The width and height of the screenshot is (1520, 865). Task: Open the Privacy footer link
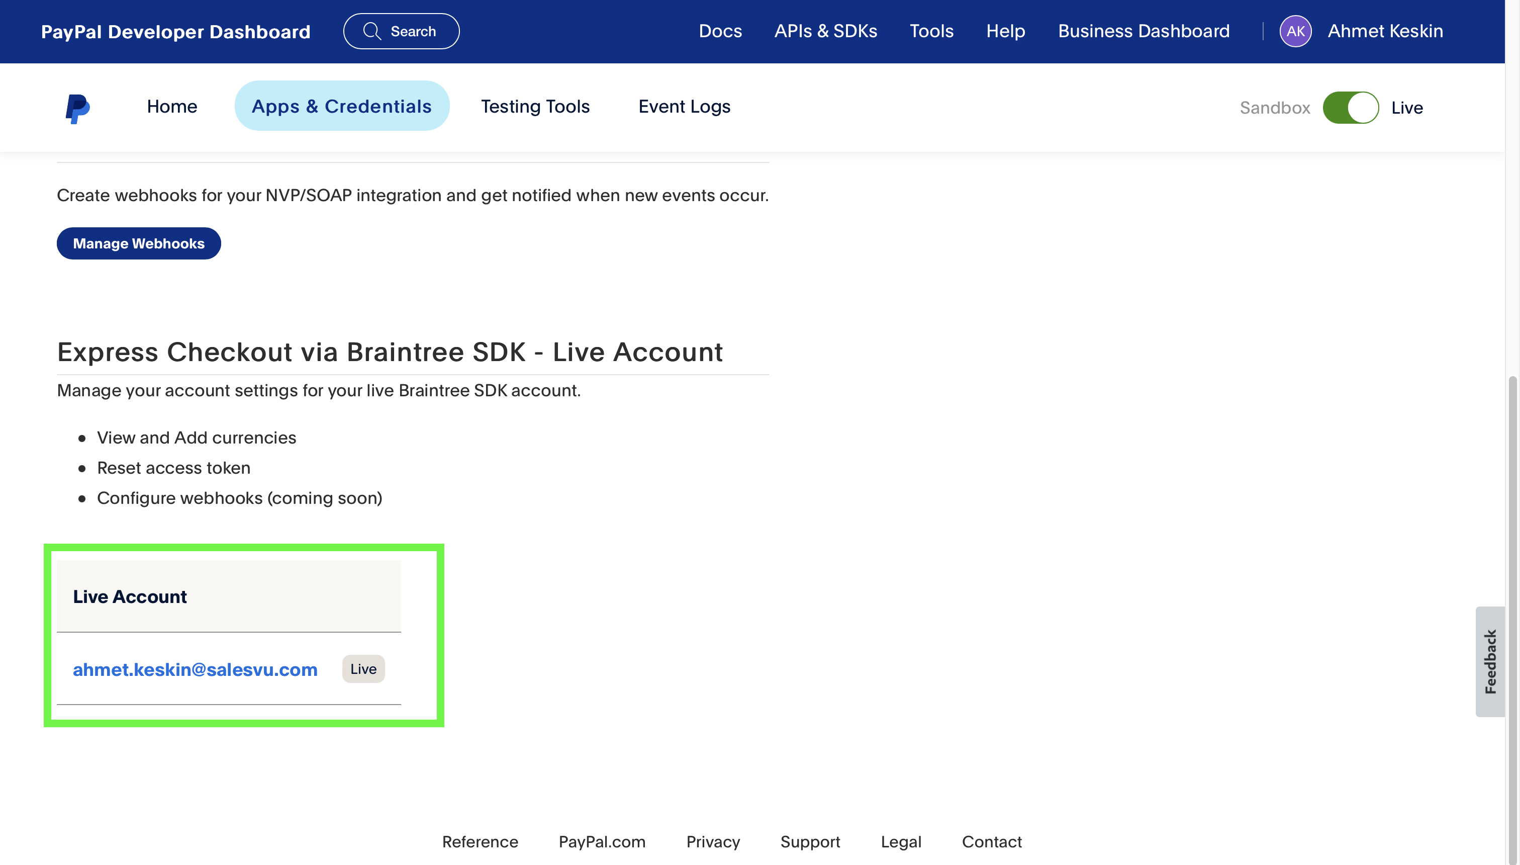(x=713, y=842)
